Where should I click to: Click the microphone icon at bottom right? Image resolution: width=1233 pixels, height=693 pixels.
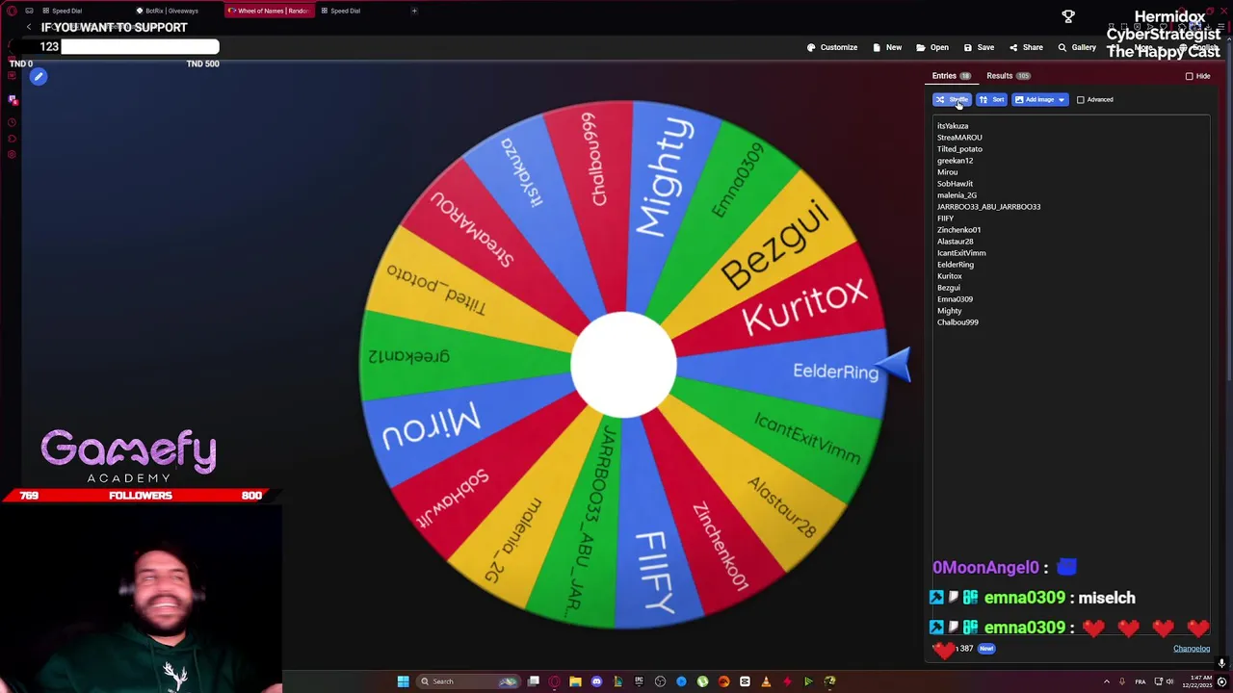1221,663
